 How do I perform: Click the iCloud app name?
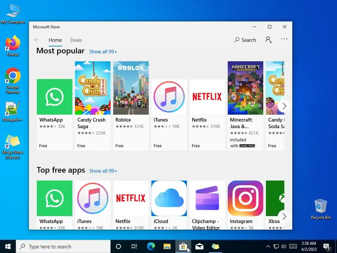[161, 221]
